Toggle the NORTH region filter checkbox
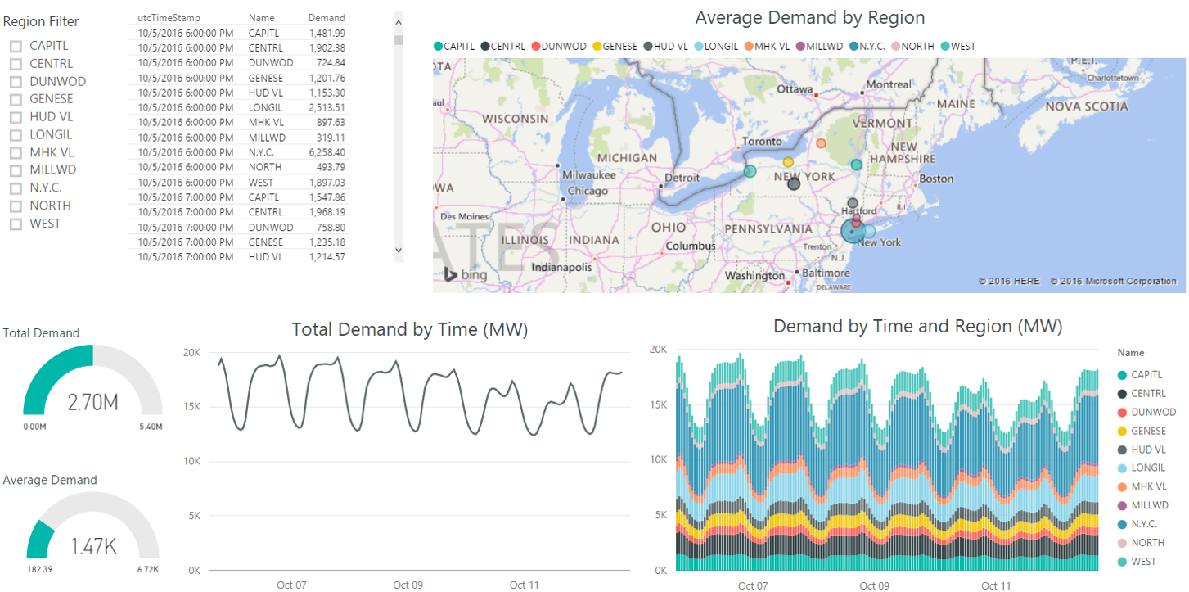The width and height of the screenshot is (1189, 592). pos(16,206)
